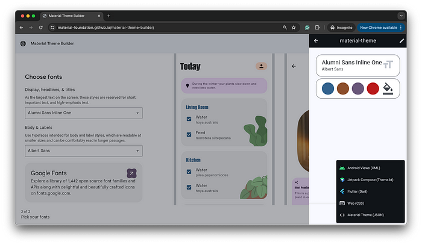Bookmark page with the star icon
The image size is (422, 245).
coord(294,28)
